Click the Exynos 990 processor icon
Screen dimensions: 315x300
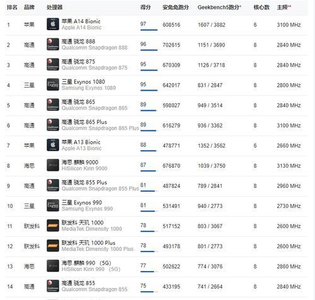pyautogui.click(x=53, y=205)
